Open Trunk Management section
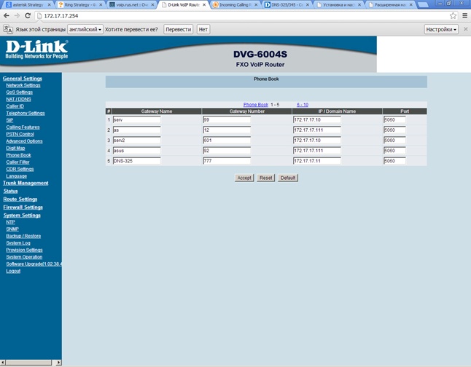 pyautogui.click(x=26, y=183)
